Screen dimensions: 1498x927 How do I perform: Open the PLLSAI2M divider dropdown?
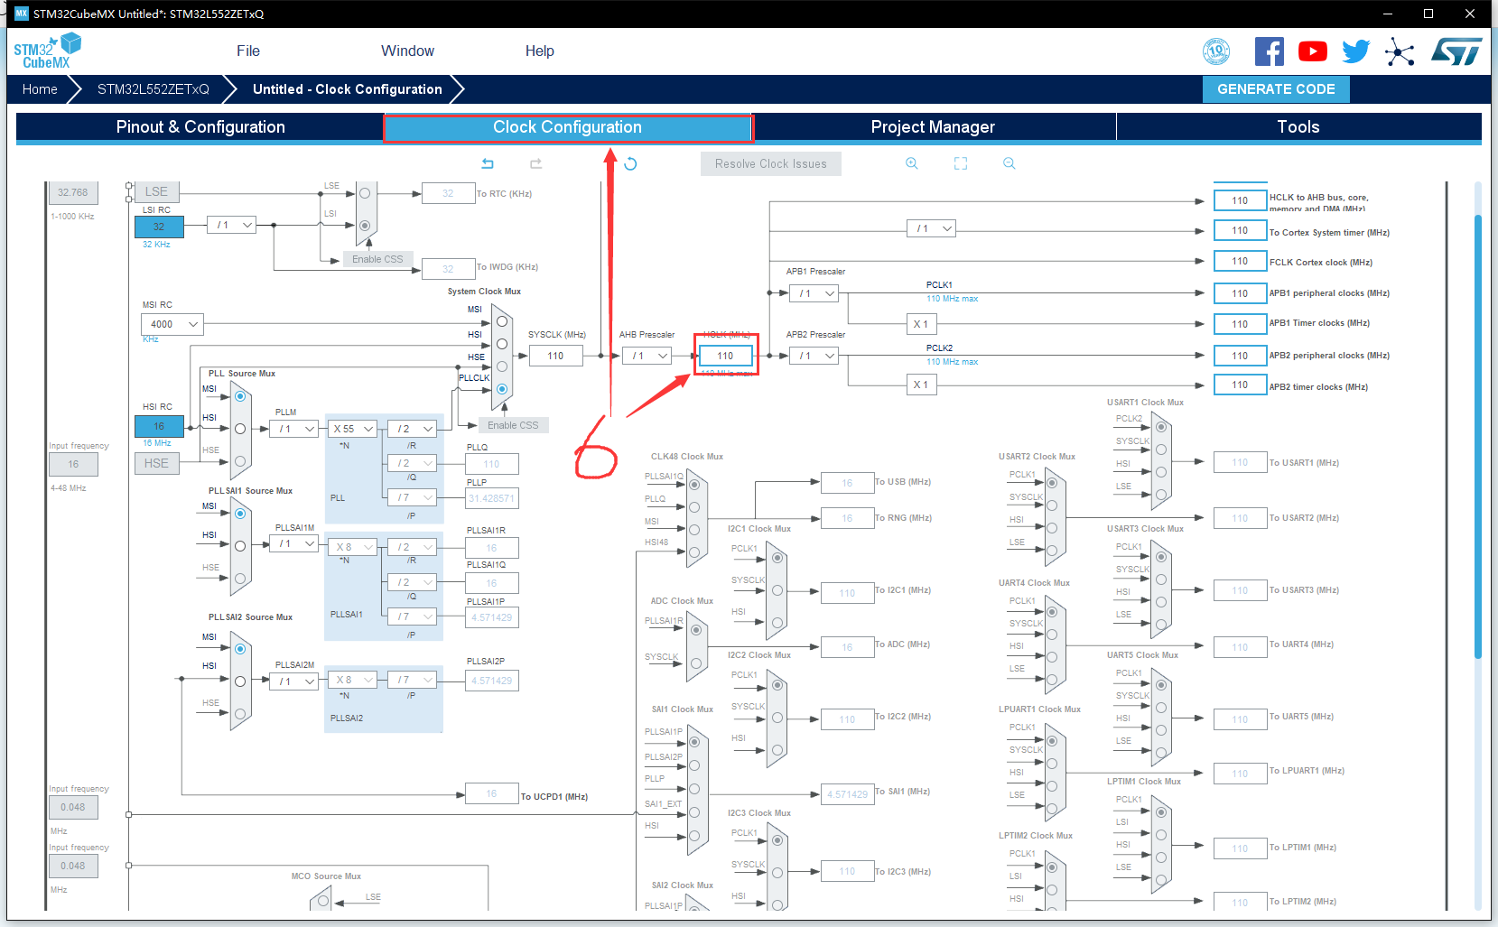click(x=293, y=681)
